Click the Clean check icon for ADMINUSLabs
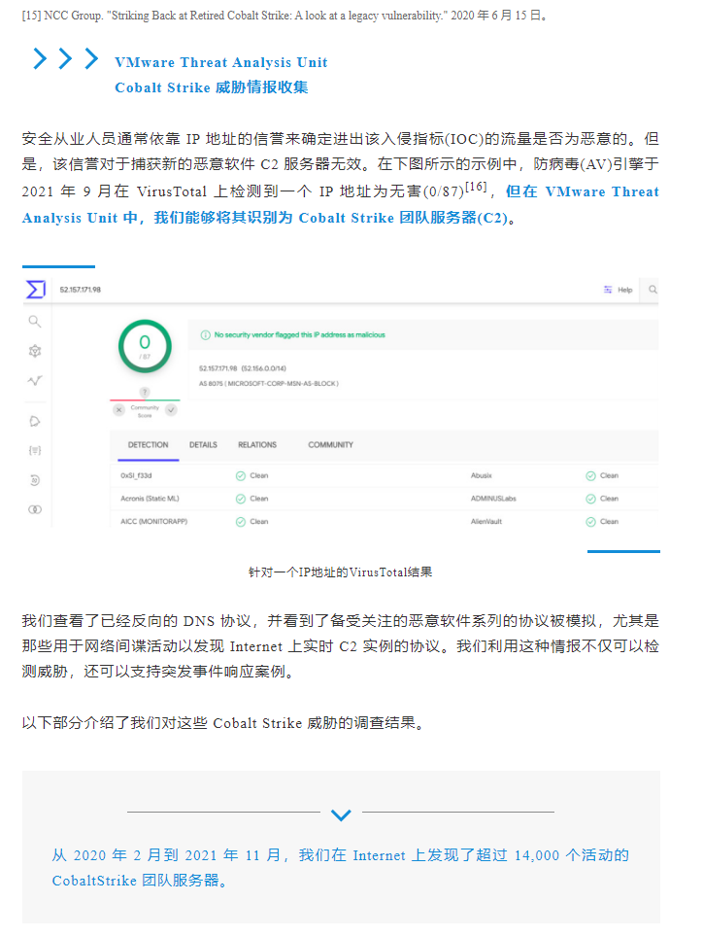 [590, 499]
